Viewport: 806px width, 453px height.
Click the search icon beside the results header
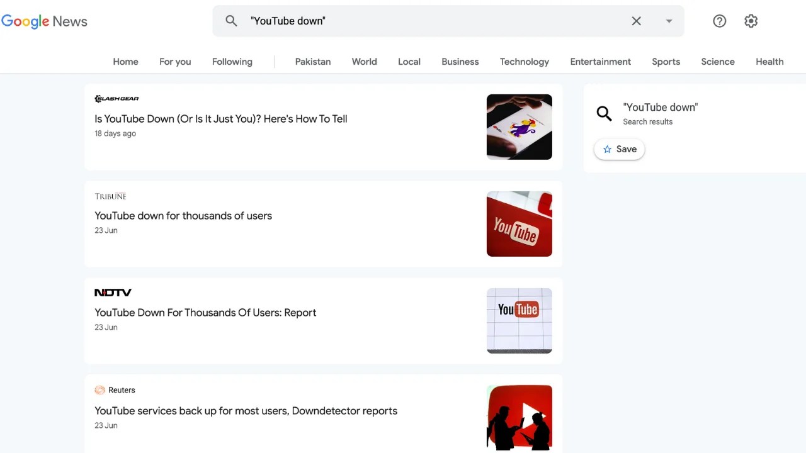point(604,113)
